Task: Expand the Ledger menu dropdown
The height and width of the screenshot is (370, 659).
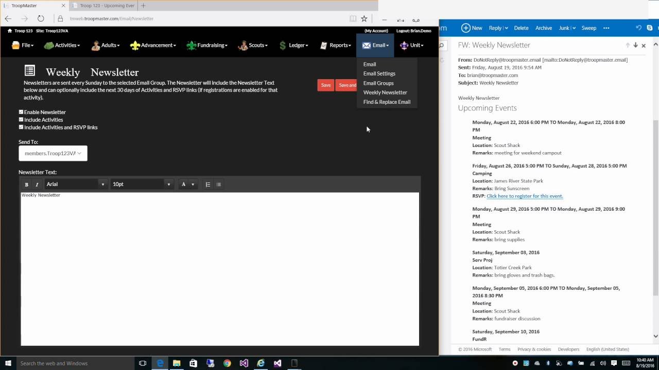Action: (293, 45)
